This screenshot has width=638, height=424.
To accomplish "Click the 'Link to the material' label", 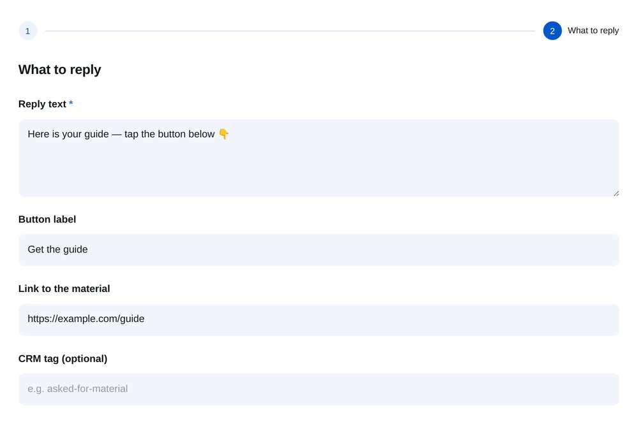I will 64,289.
